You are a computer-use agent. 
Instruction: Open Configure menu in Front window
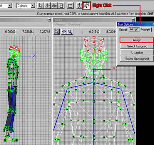pyautogui.click(x=74, y=25)
